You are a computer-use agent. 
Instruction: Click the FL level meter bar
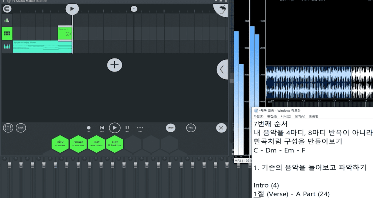pos(236,93)
